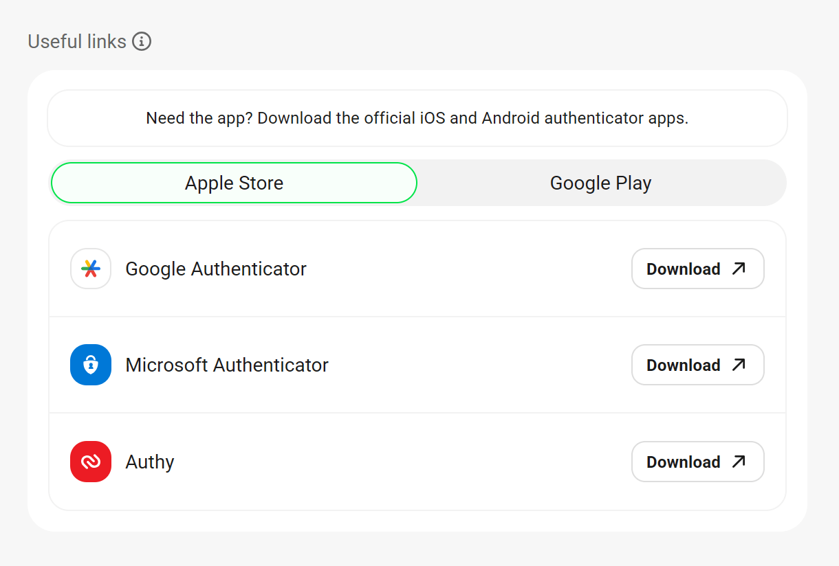This screenshot has width=839, height=566.
Task: Select the Apple Store tab
Action: [x=234, y=183]
